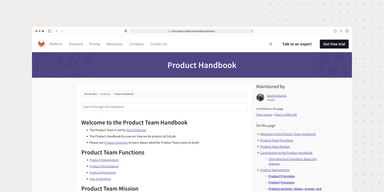Viewport: 384px width, 192px height.
Task: Go to Pricing in the navigation
Action: (x=95, y=44)
